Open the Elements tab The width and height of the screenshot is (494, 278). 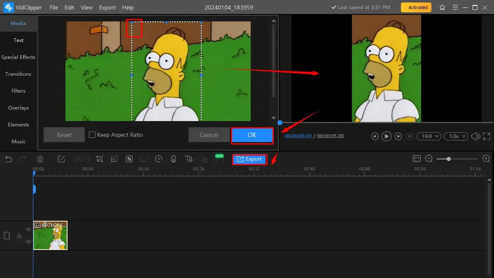point(19,124)
